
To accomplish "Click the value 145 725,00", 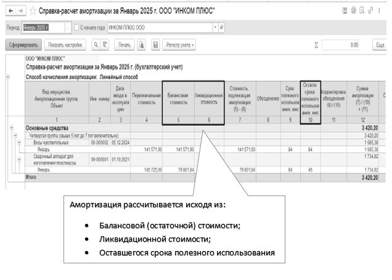I will 153,170.
